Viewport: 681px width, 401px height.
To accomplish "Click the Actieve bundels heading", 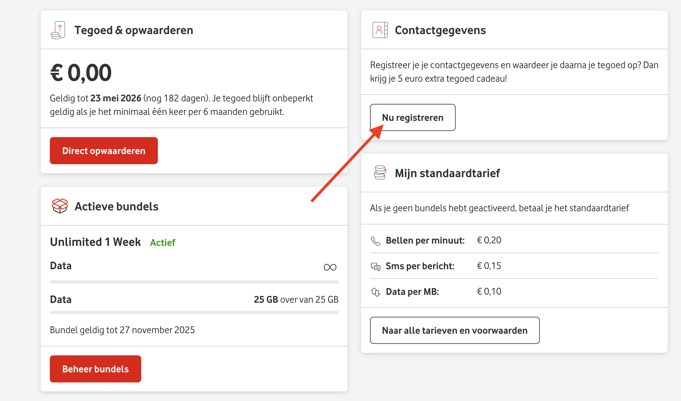I will click(x=116, y=206).
